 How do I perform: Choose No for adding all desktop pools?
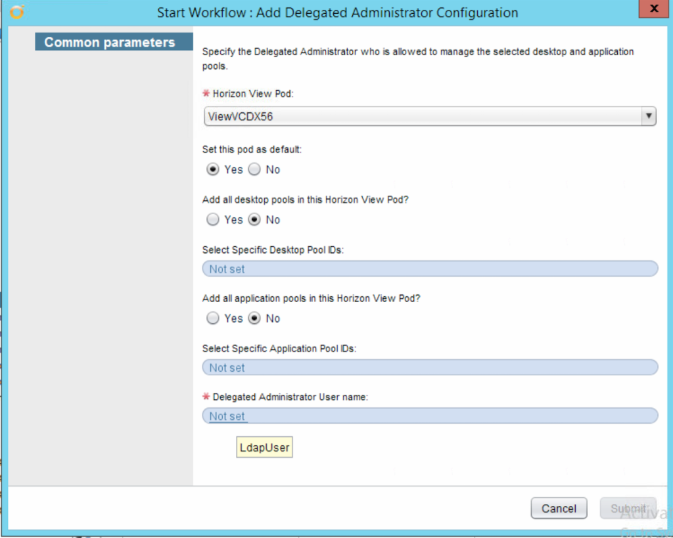pyautogui.click(x=254, y=219)
